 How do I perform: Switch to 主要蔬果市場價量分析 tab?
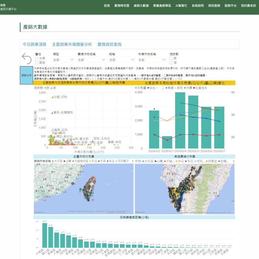coord(72,45)
